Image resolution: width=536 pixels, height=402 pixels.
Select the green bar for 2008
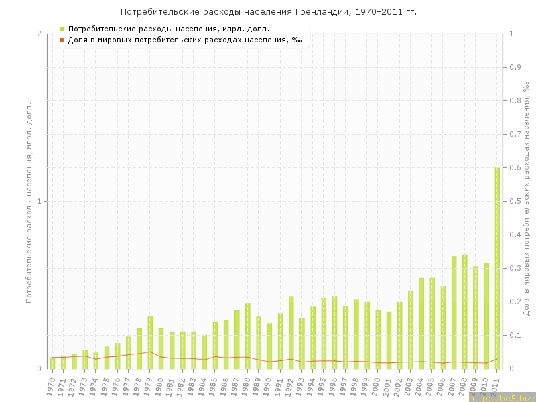coord(464,312)
